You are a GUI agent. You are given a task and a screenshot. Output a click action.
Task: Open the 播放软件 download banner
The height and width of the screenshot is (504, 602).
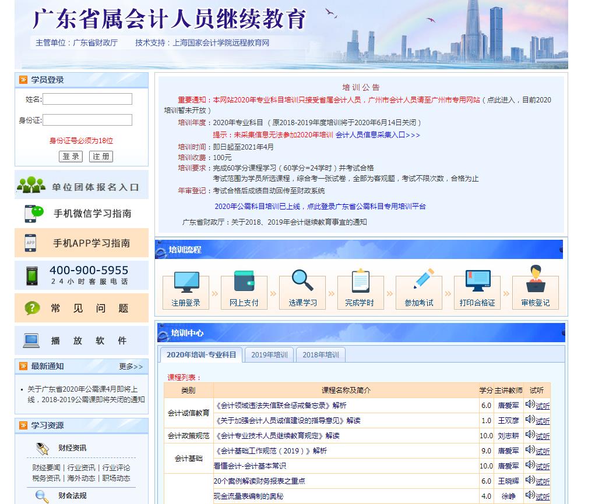82,340
